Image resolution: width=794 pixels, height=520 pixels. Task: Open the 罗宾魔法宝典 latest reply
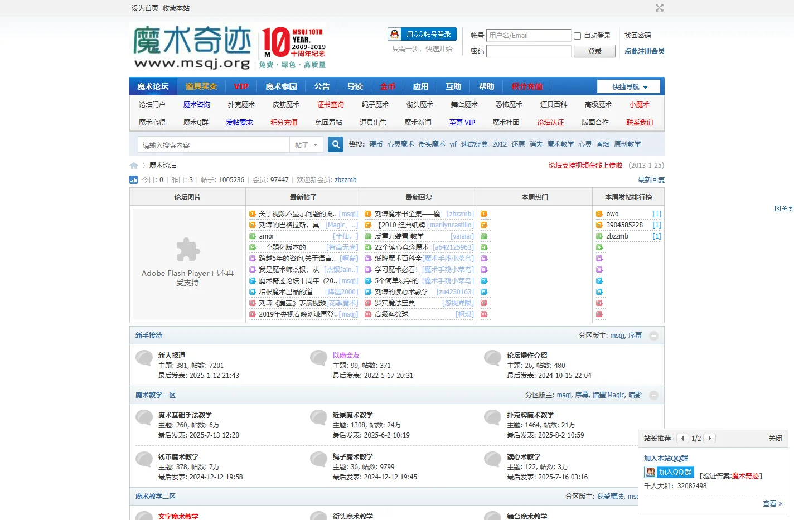(x=395, y=303)
